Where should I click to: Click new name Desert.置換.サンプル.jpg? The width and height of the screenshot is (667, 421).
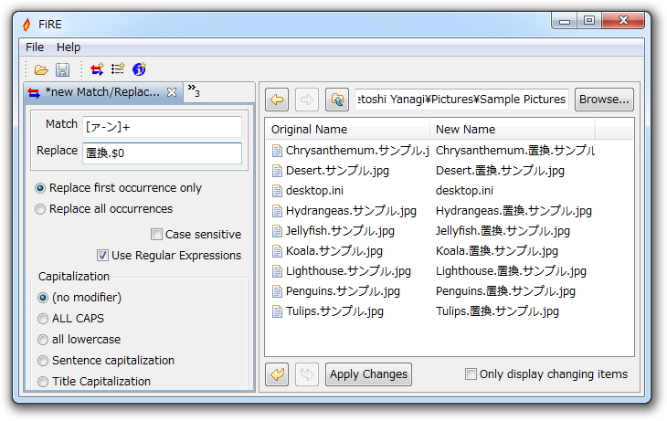[x=500, y=171]
